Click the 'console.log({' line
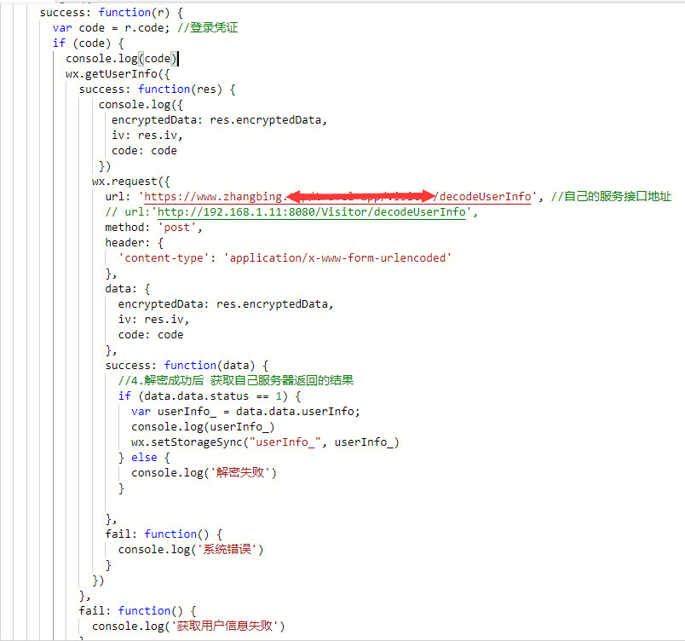The height and width of the screenshot is (641, 685). [x=141, y=105]
